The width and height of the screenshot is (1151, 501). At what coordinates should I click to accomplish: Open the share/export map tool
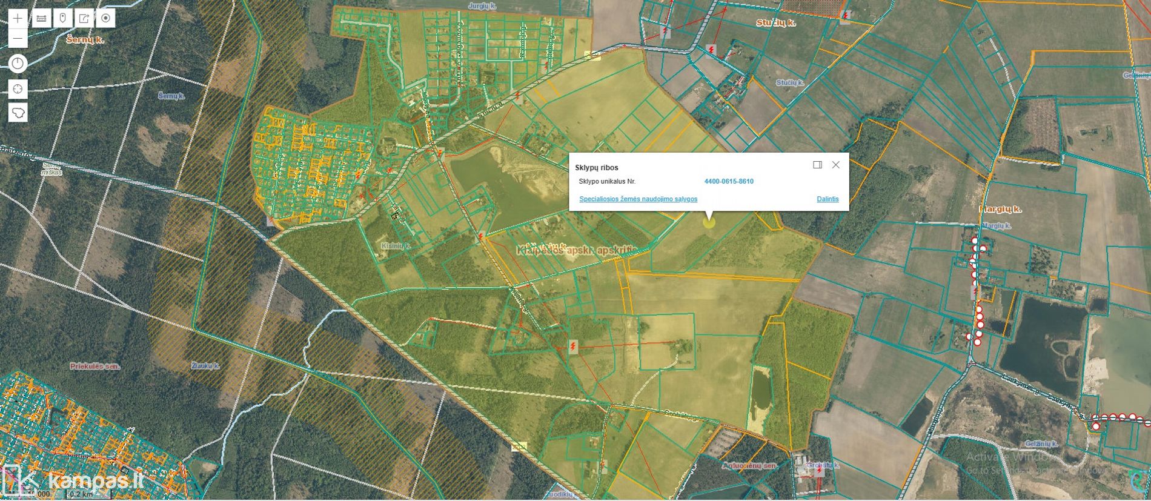click(x=84, y=18)
